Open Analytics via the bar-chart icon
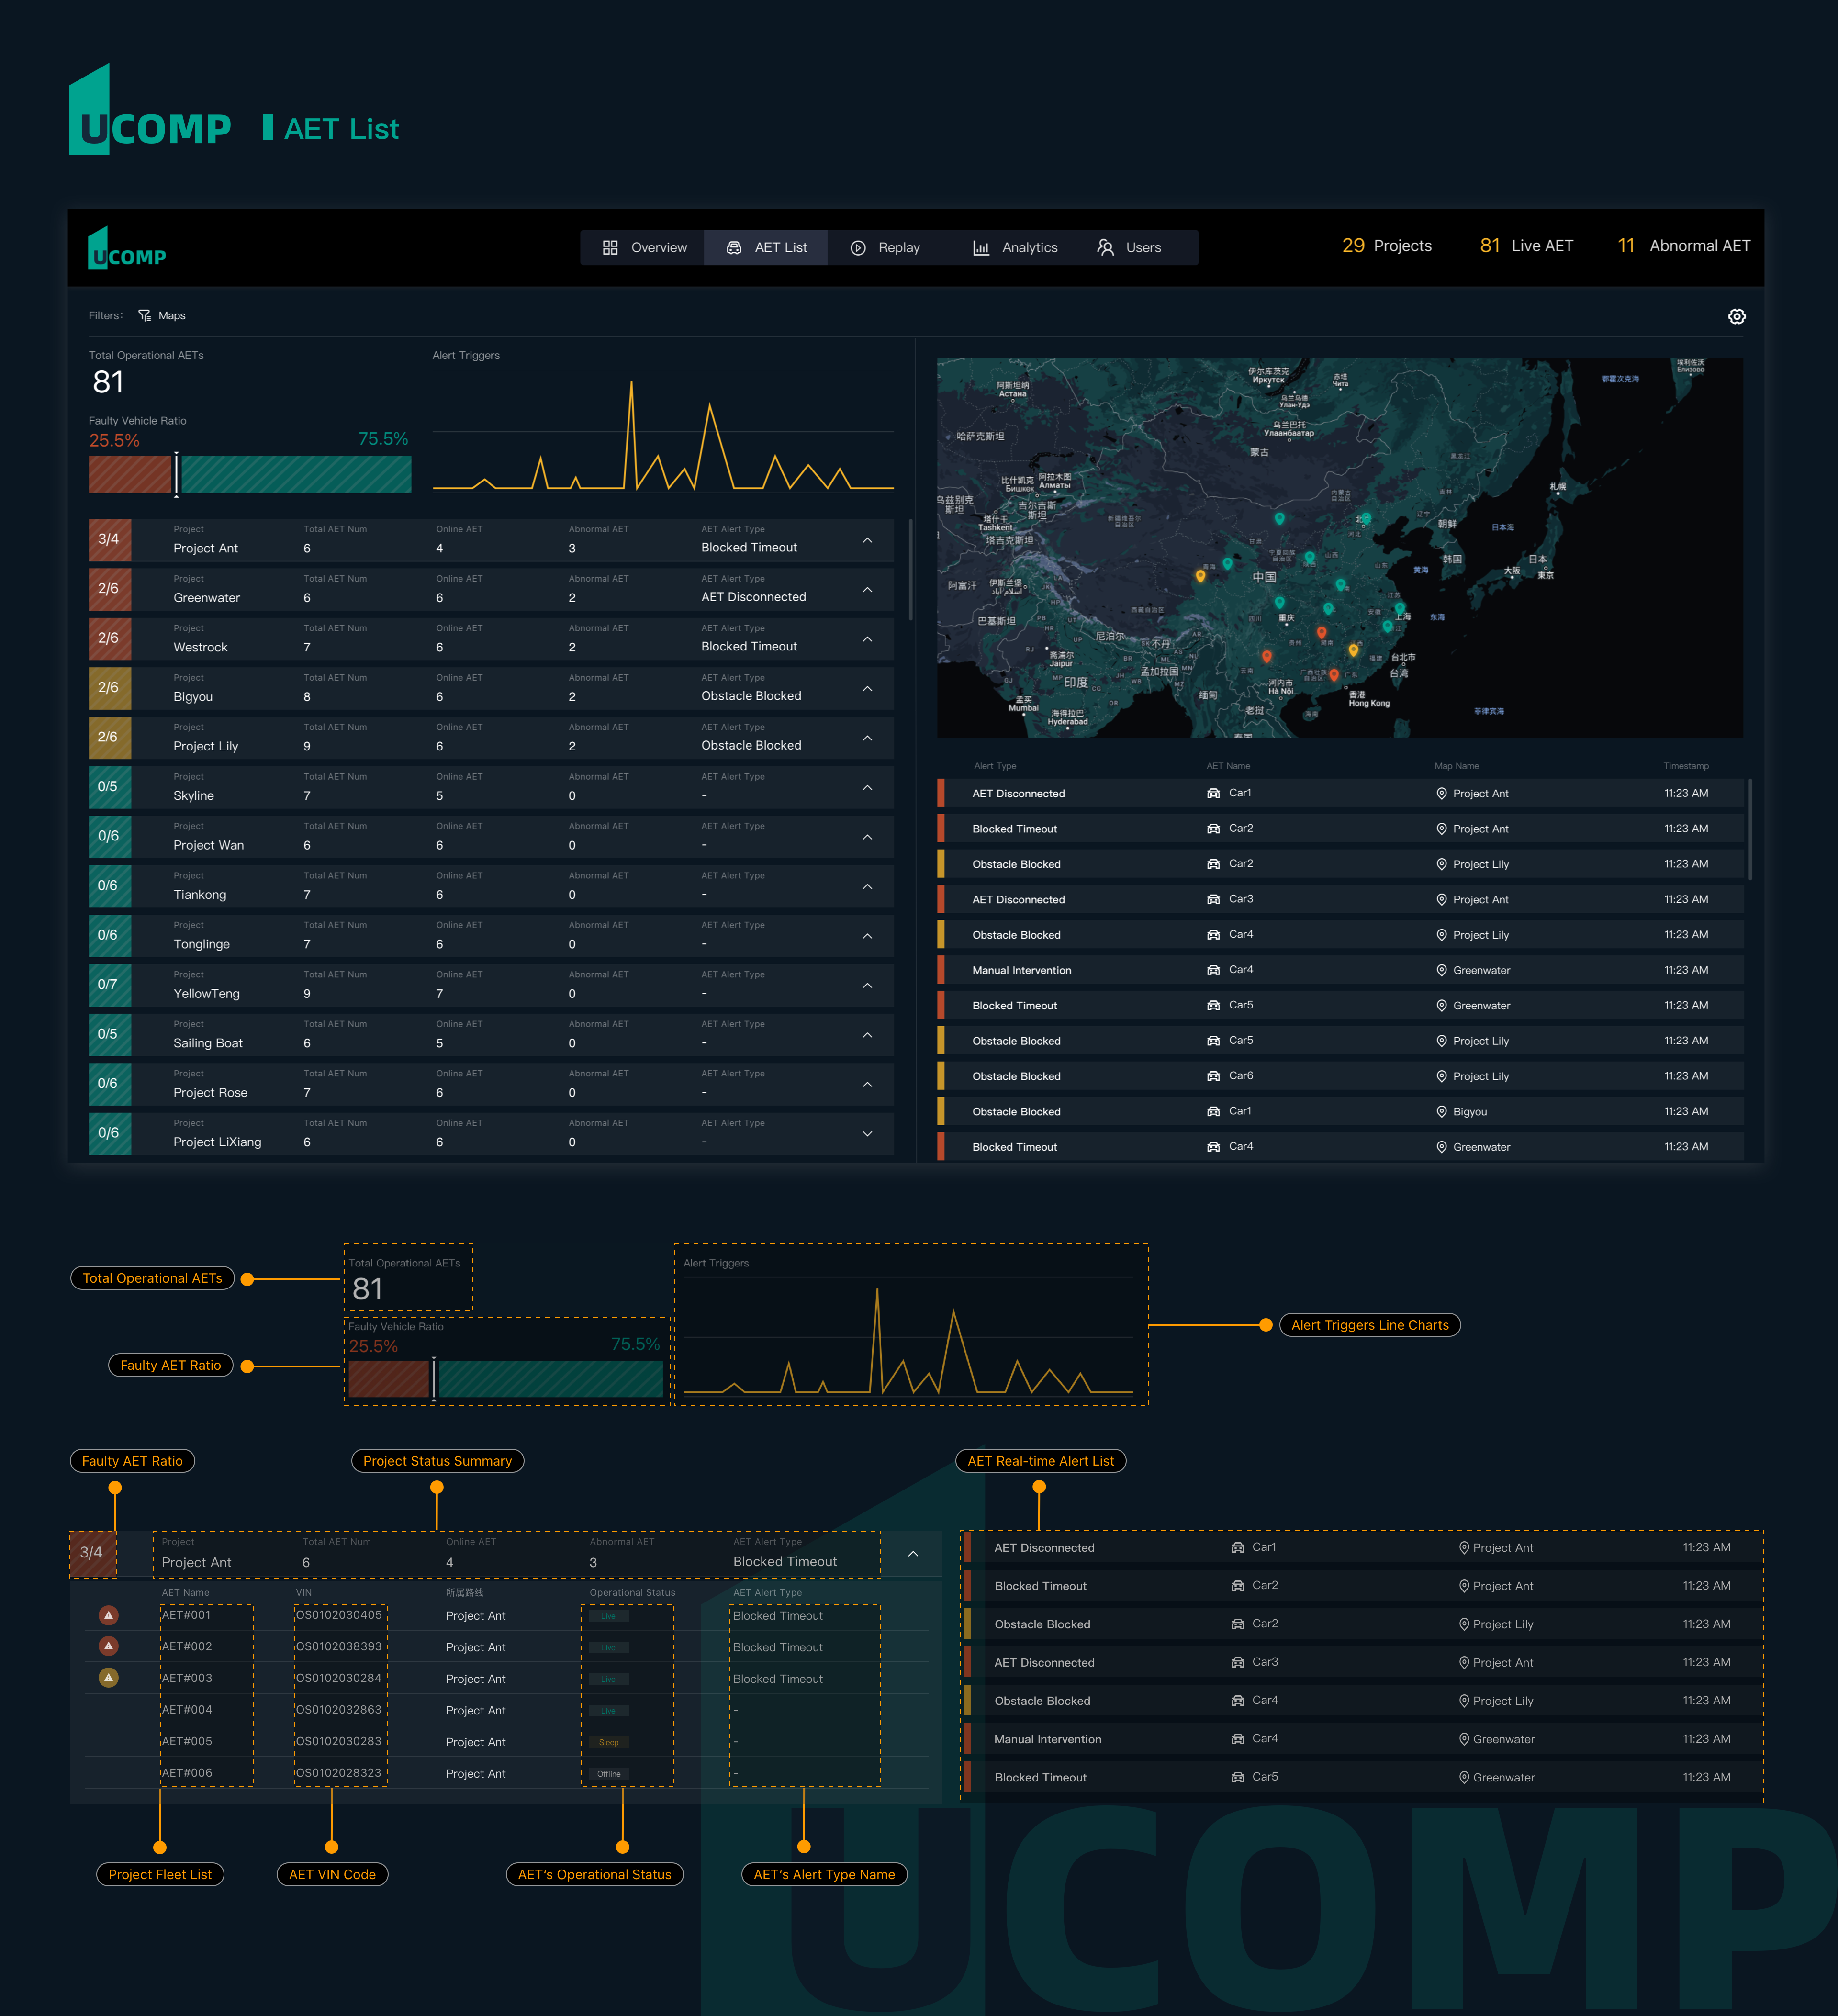The width and height of the screenshot is (1838, 2016). tap(982, 247)
